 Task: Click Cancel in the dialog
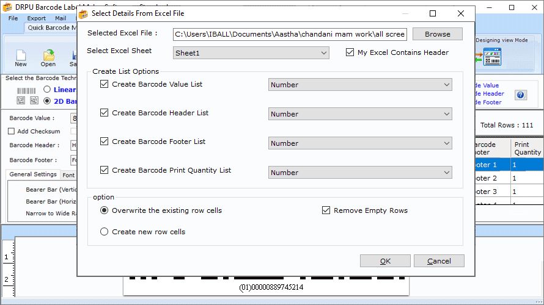[x=439, y=261]
